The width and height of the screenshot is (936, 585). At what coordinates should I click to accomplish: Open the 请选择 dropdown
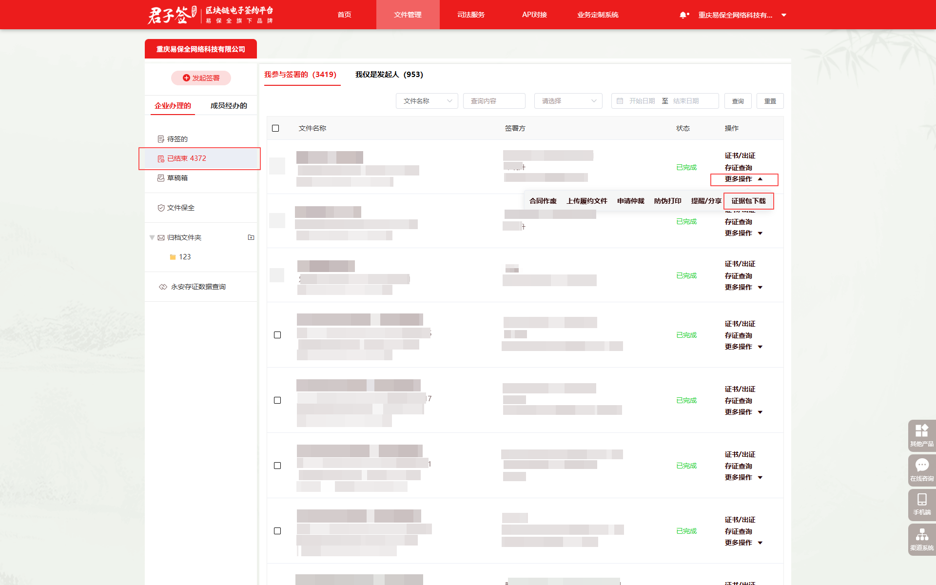pyautogui.click(x=568, y=101)
